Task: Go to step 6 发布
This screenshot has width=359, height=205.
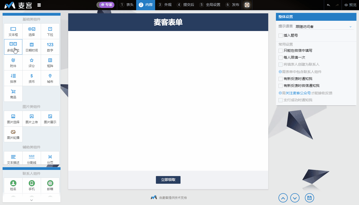Action: click(x=232, y=5)
